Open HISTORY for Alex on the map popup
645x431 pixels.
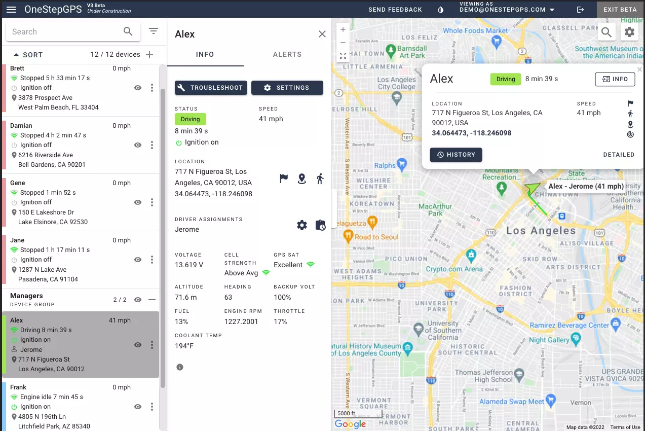(x=456, y=155)
